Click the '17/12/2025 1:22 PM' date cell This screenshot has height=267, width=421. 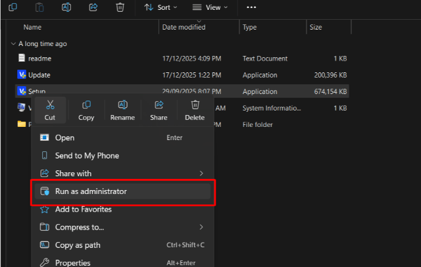pos(191,76)
